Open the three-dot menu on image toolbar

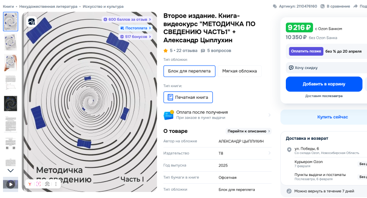coord(55,184)
